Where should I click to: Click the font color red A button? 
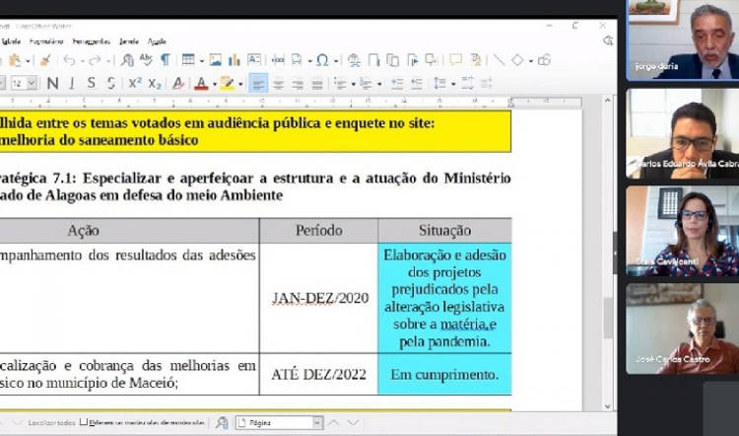coord(200,84)
